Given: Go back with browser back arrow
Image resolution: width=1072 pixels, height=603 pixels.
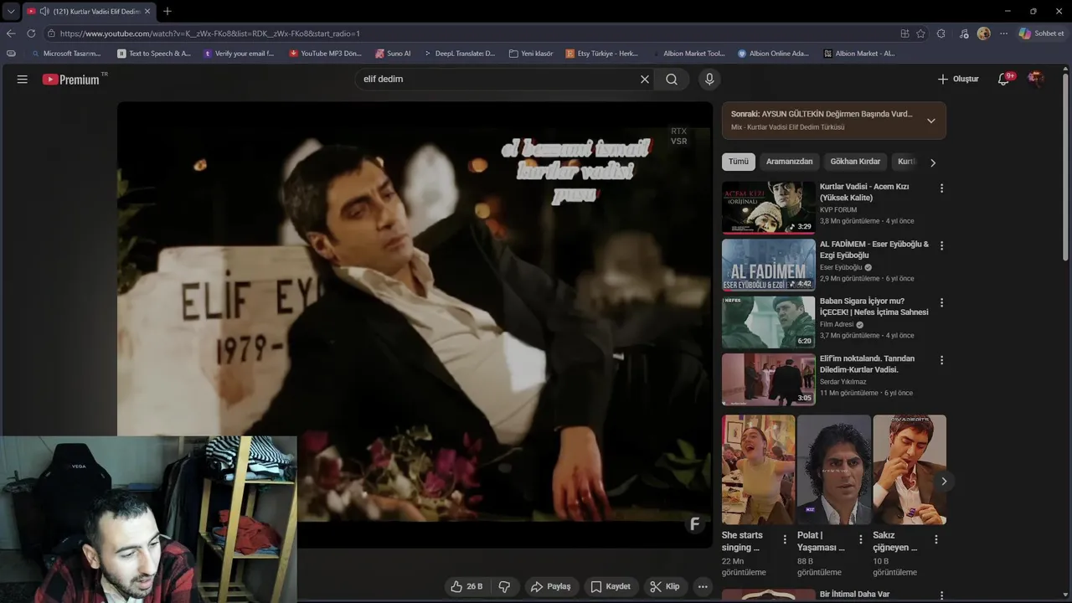Looking at the screenshot, I should pyautogui.click(x=11, y=33).
